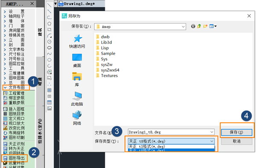This screenshot has width=256, height=168.
Task: Select the sysZwx64 folder
Action: pos(108,70)
